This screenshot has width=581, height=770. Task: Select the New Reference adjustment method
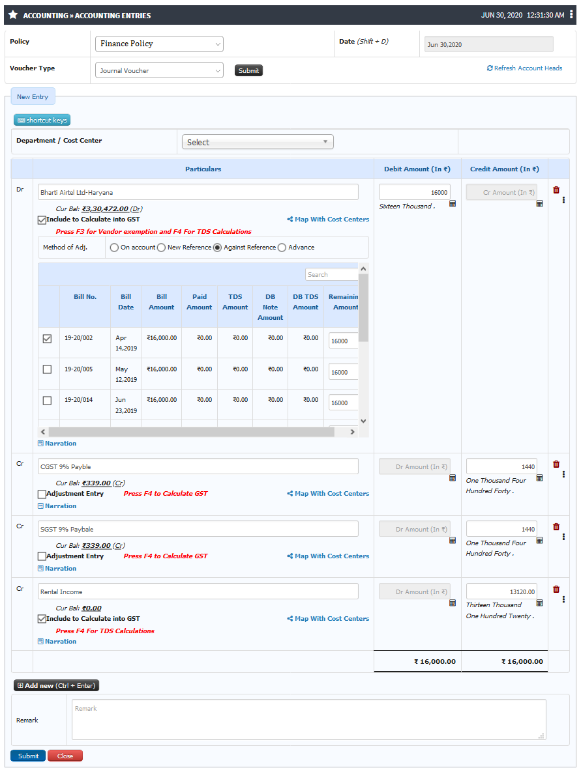[x=161, y=248]
